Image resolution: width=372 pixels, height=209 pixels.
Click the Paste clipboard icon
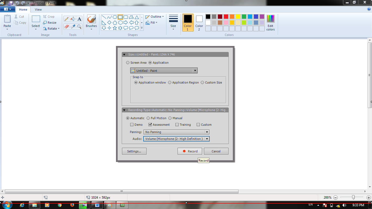[7, 19]
